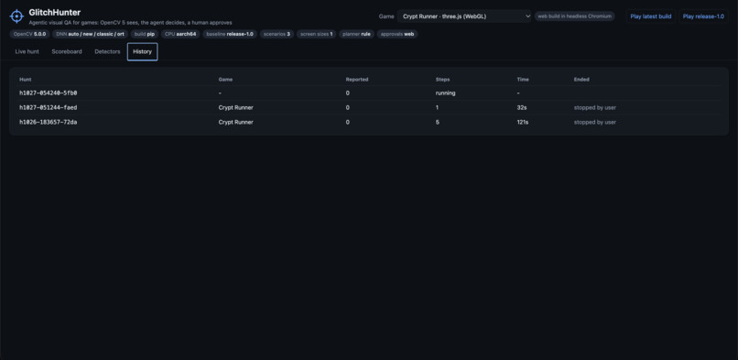
Task: Open the Scoreboard tab
Action: (67, 52)
